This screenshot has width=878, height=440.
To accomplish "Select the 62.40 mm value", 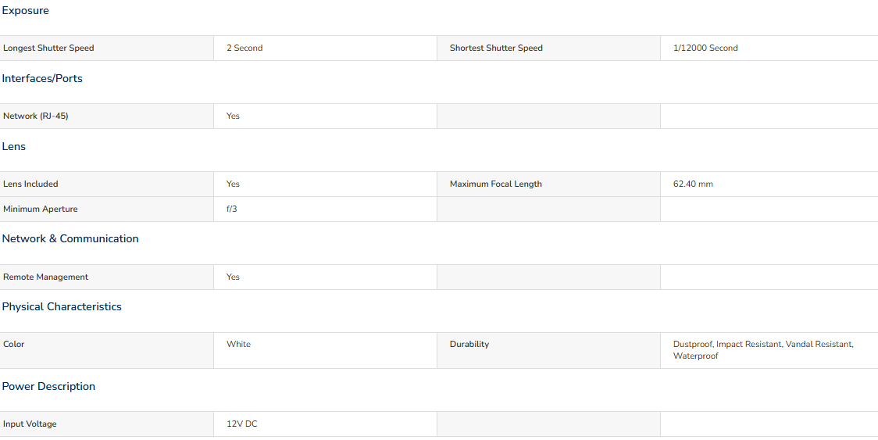I will [693, 184].
